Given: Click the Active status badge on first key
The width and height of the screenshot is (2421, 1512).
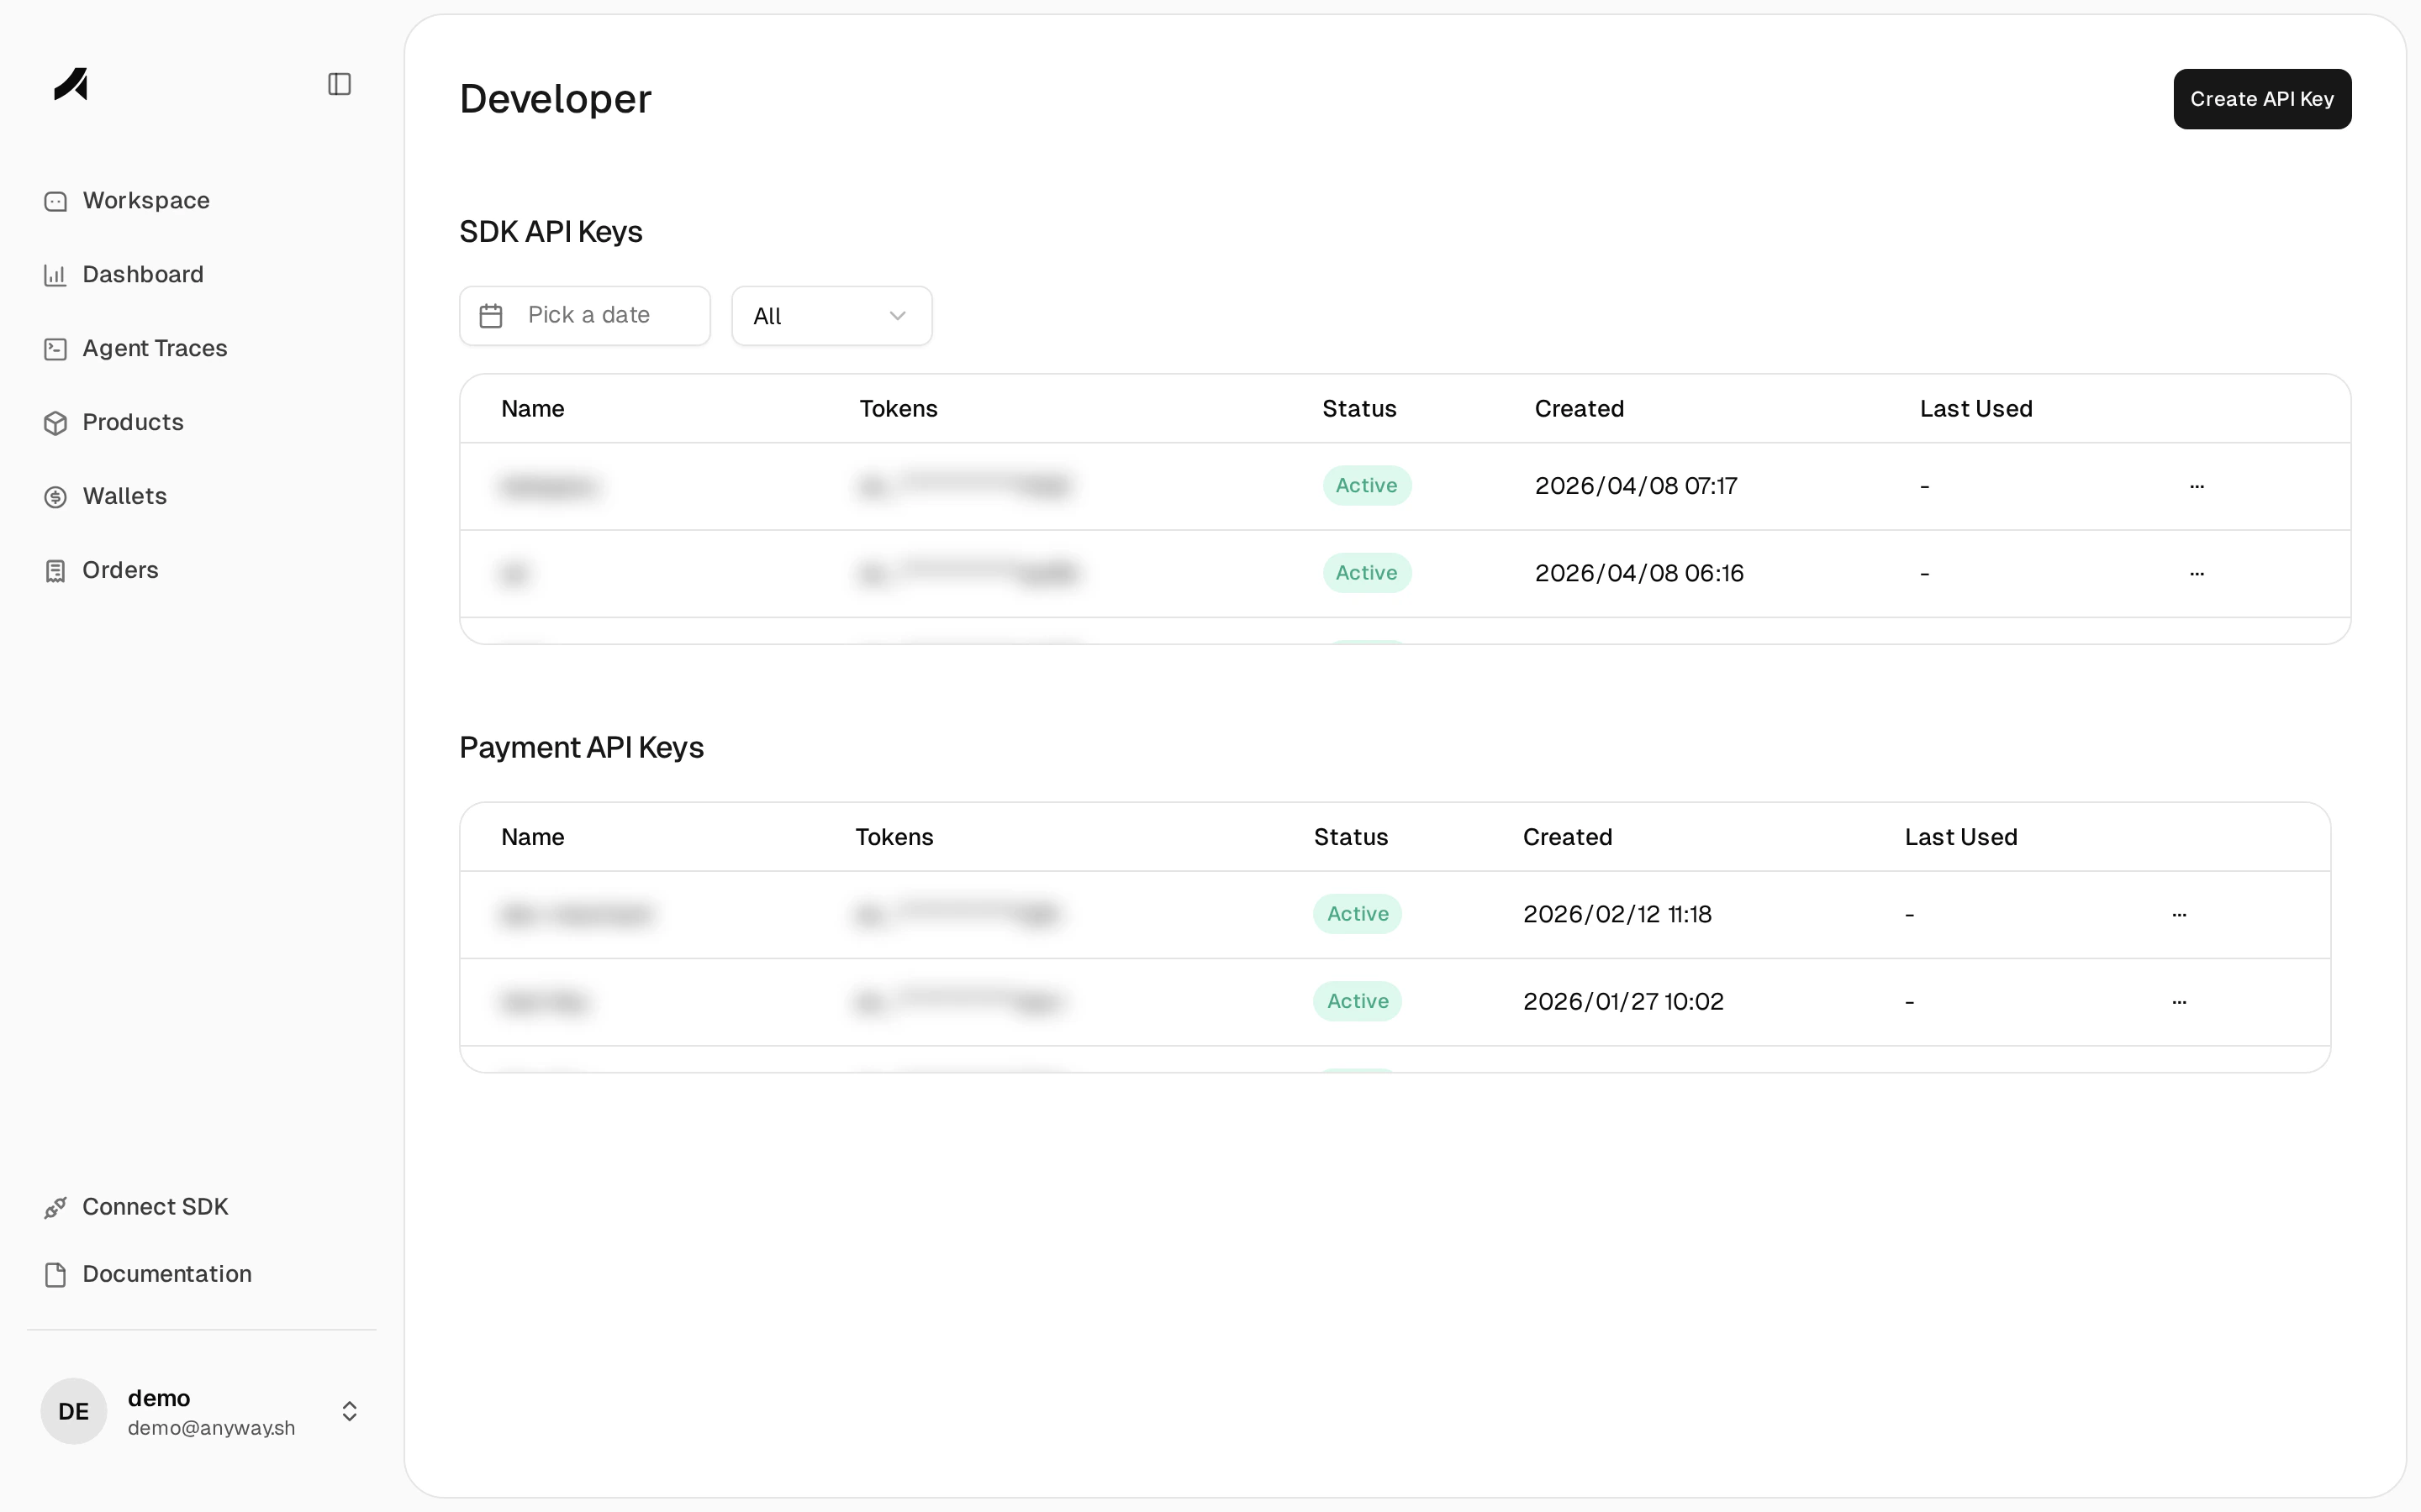Looking at the screenshot, I should [x=1367, y=485].
